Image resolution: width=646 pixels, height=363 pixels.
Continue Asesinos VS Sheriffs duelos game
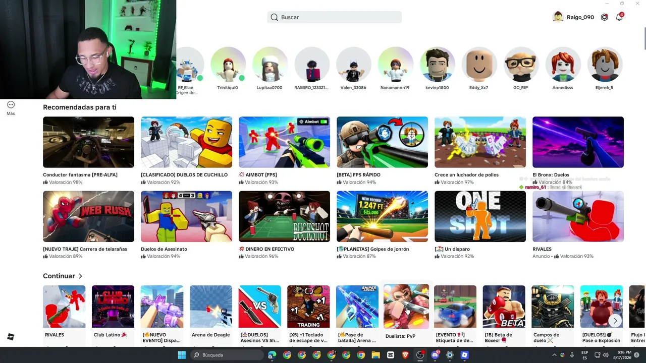(259, 307)
